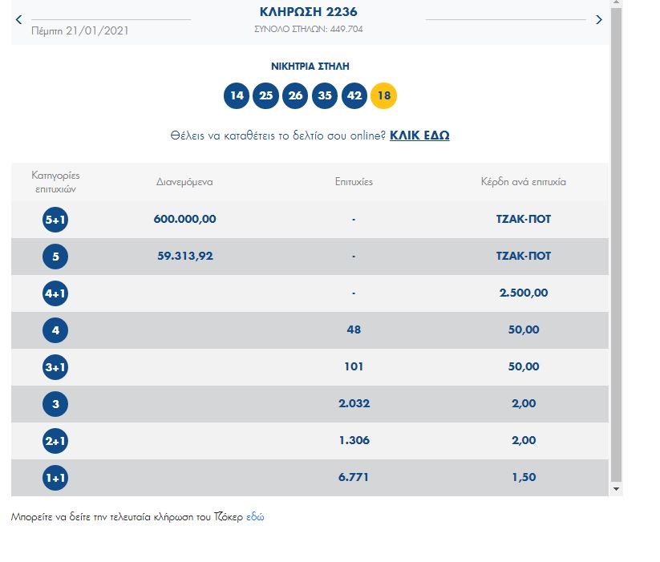The width and height of the screenshot is (660, 562).
Task: Click the draw date Πέμπτη 21/01/2021
Action: click(79, 31)
